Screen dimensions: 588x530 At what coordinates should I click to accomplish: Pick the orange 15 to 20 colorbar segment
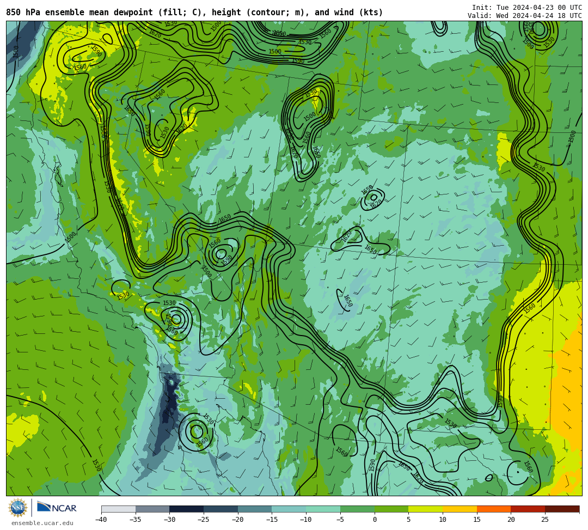pyautogui.click(x=493, y=509)
